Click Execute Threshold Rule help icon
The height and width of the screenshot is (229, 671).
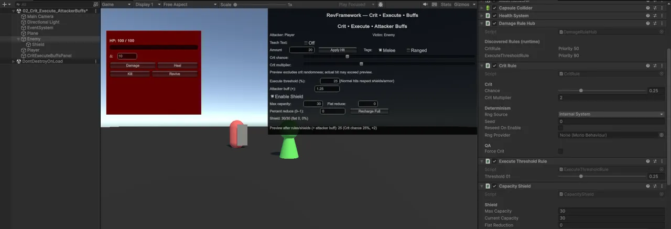tap(648, 161)
